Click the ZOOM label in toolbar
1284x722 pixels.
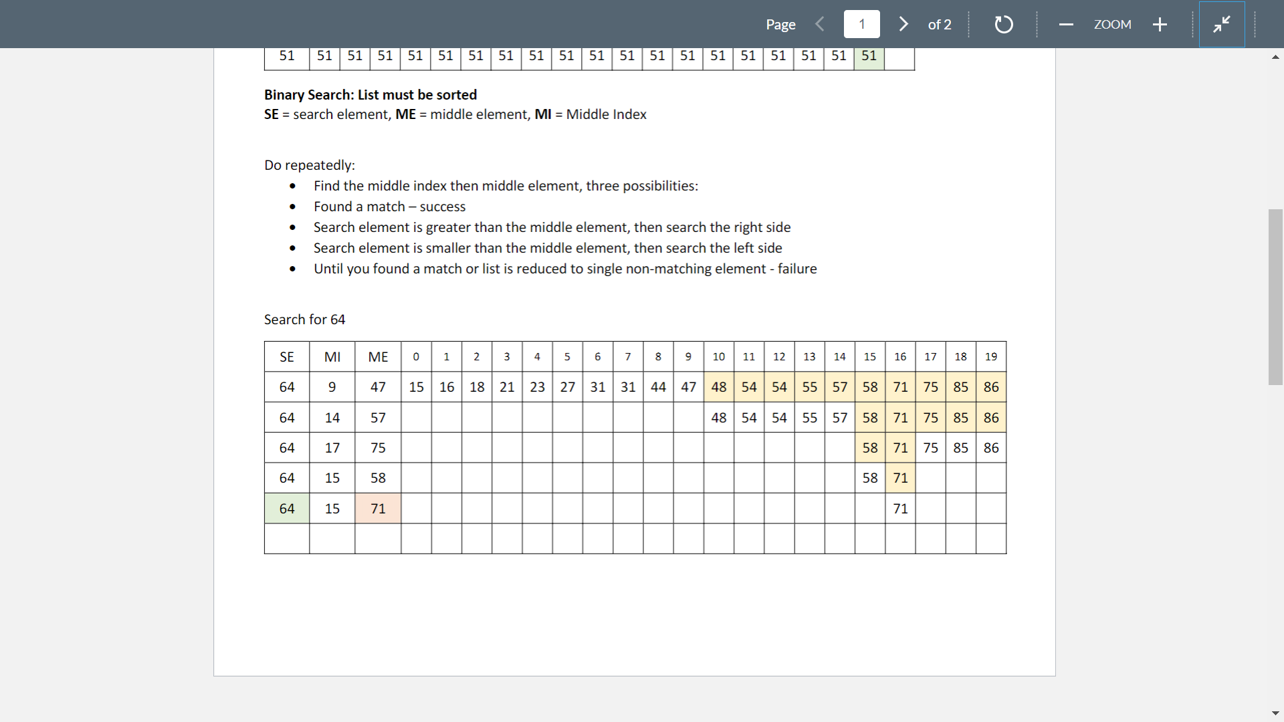(1112, 25)
